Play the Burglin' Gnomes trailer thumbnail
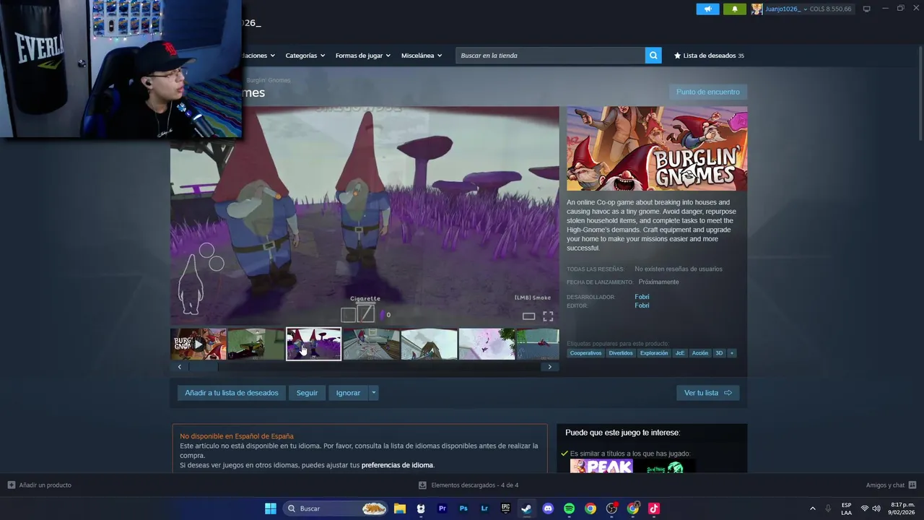The image size is (924, 520). [198, 344]
